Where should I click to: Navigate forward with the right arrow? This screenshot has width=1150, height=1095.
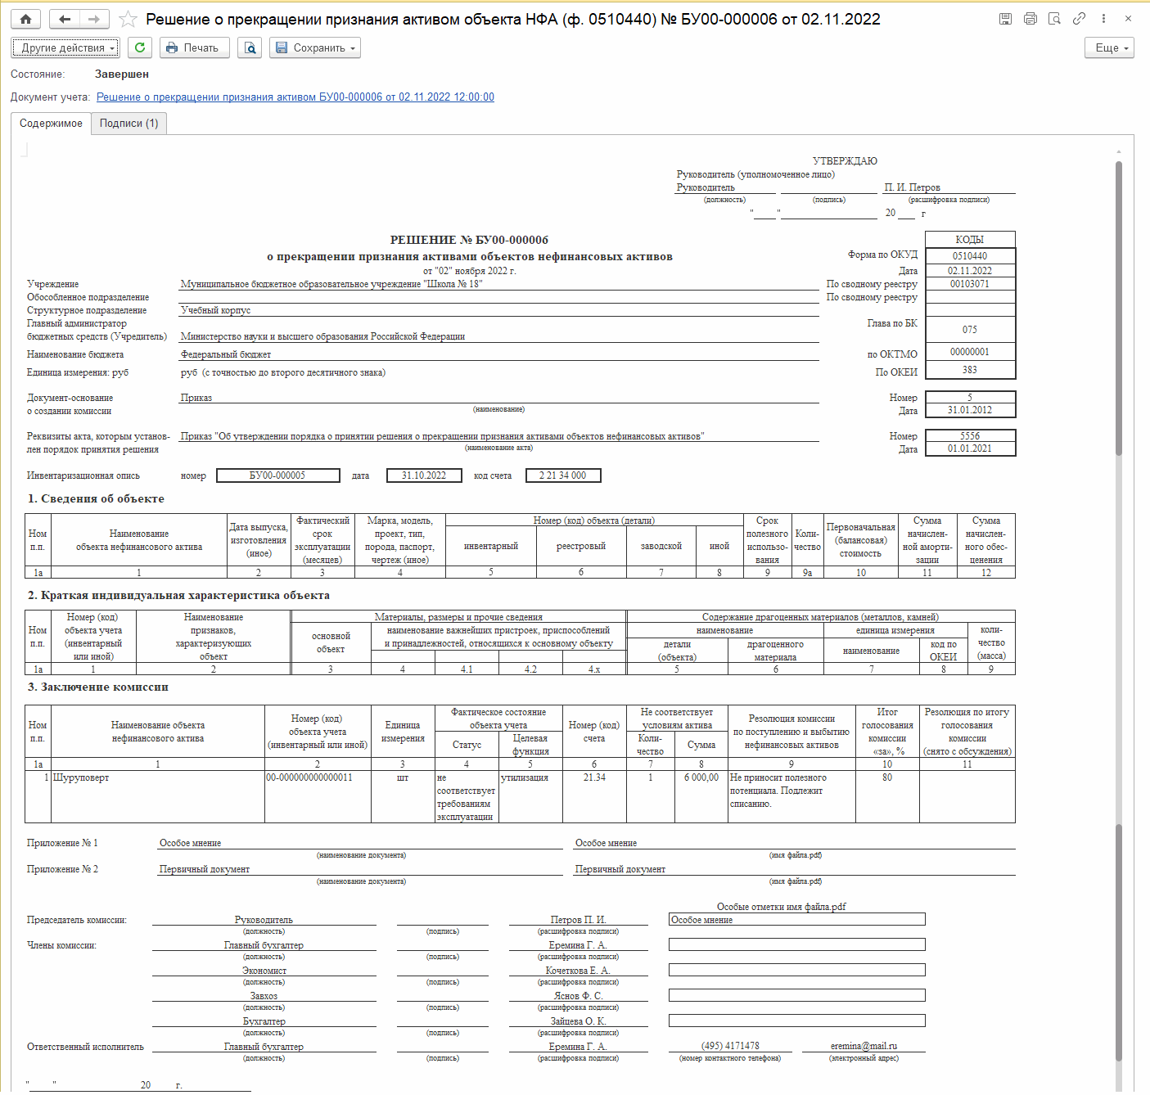[94, 19]
